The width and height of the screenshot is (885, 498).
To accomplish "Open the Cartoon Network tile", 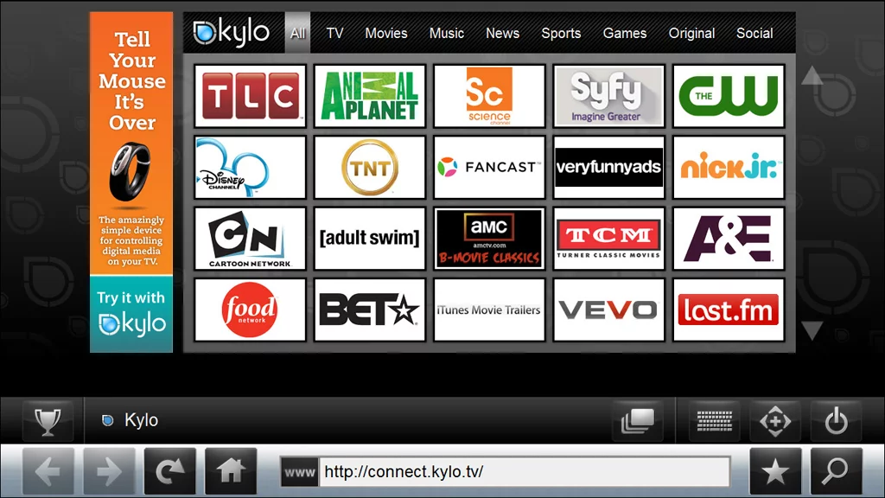I will click(x=250, y=239).
